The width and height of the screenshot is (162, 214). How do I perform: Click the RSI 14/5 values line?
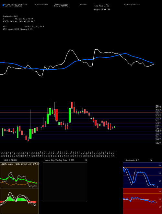coord(18,19)
